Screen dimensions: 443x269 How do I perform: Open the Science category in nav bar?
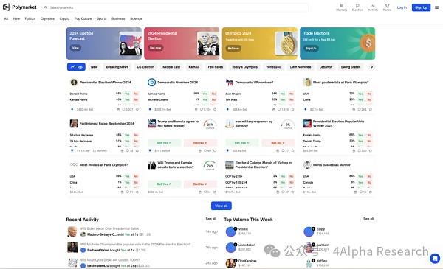(x=136, y=18)
